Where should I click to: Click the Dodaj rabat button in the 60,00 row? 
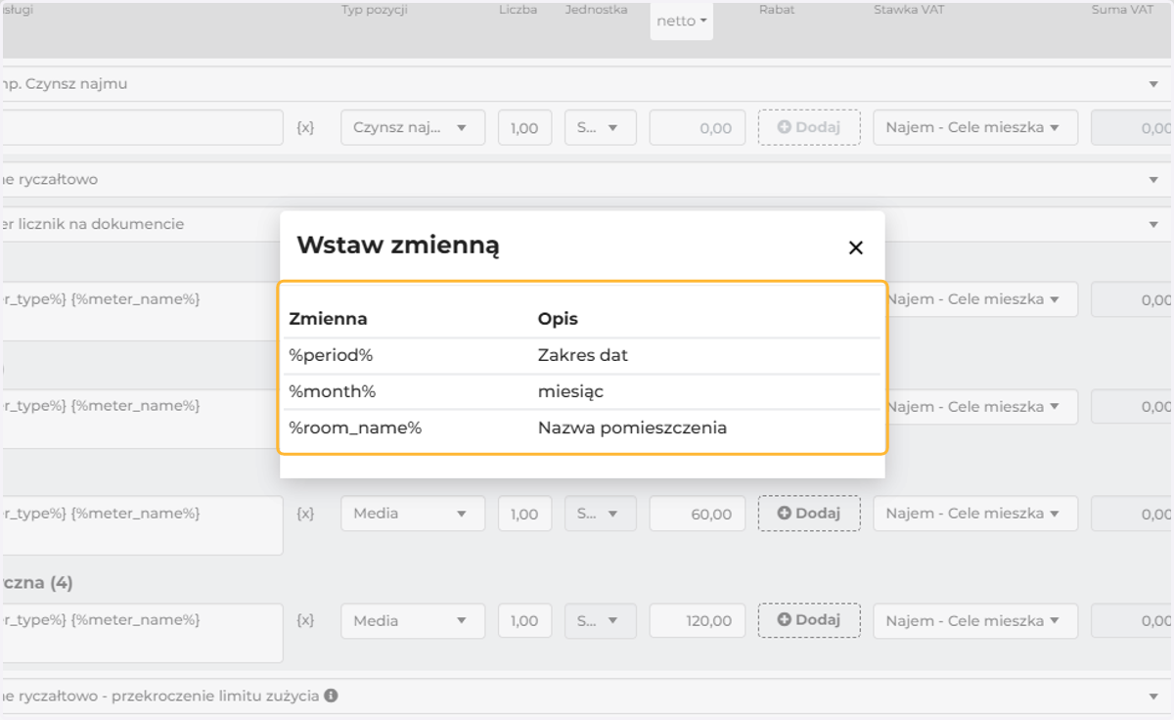(x=809, y=514)
